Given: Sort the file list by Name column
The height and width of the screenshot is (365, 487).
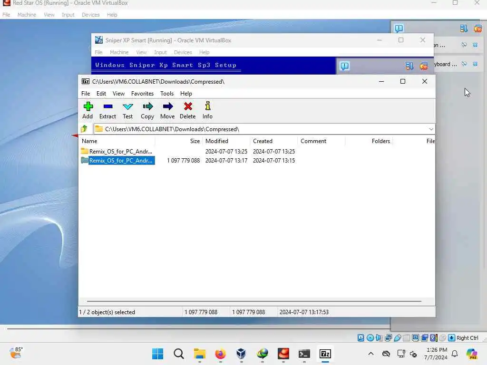Looking at the screenshot, I should pos(117,141).
